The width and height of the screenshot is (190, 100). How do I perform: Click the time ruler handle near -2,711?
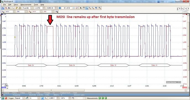point(6,84)
